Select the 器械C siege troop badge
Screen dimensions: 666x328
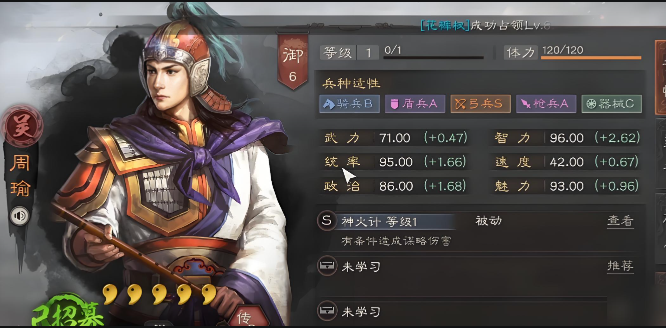tap(611, 104)
